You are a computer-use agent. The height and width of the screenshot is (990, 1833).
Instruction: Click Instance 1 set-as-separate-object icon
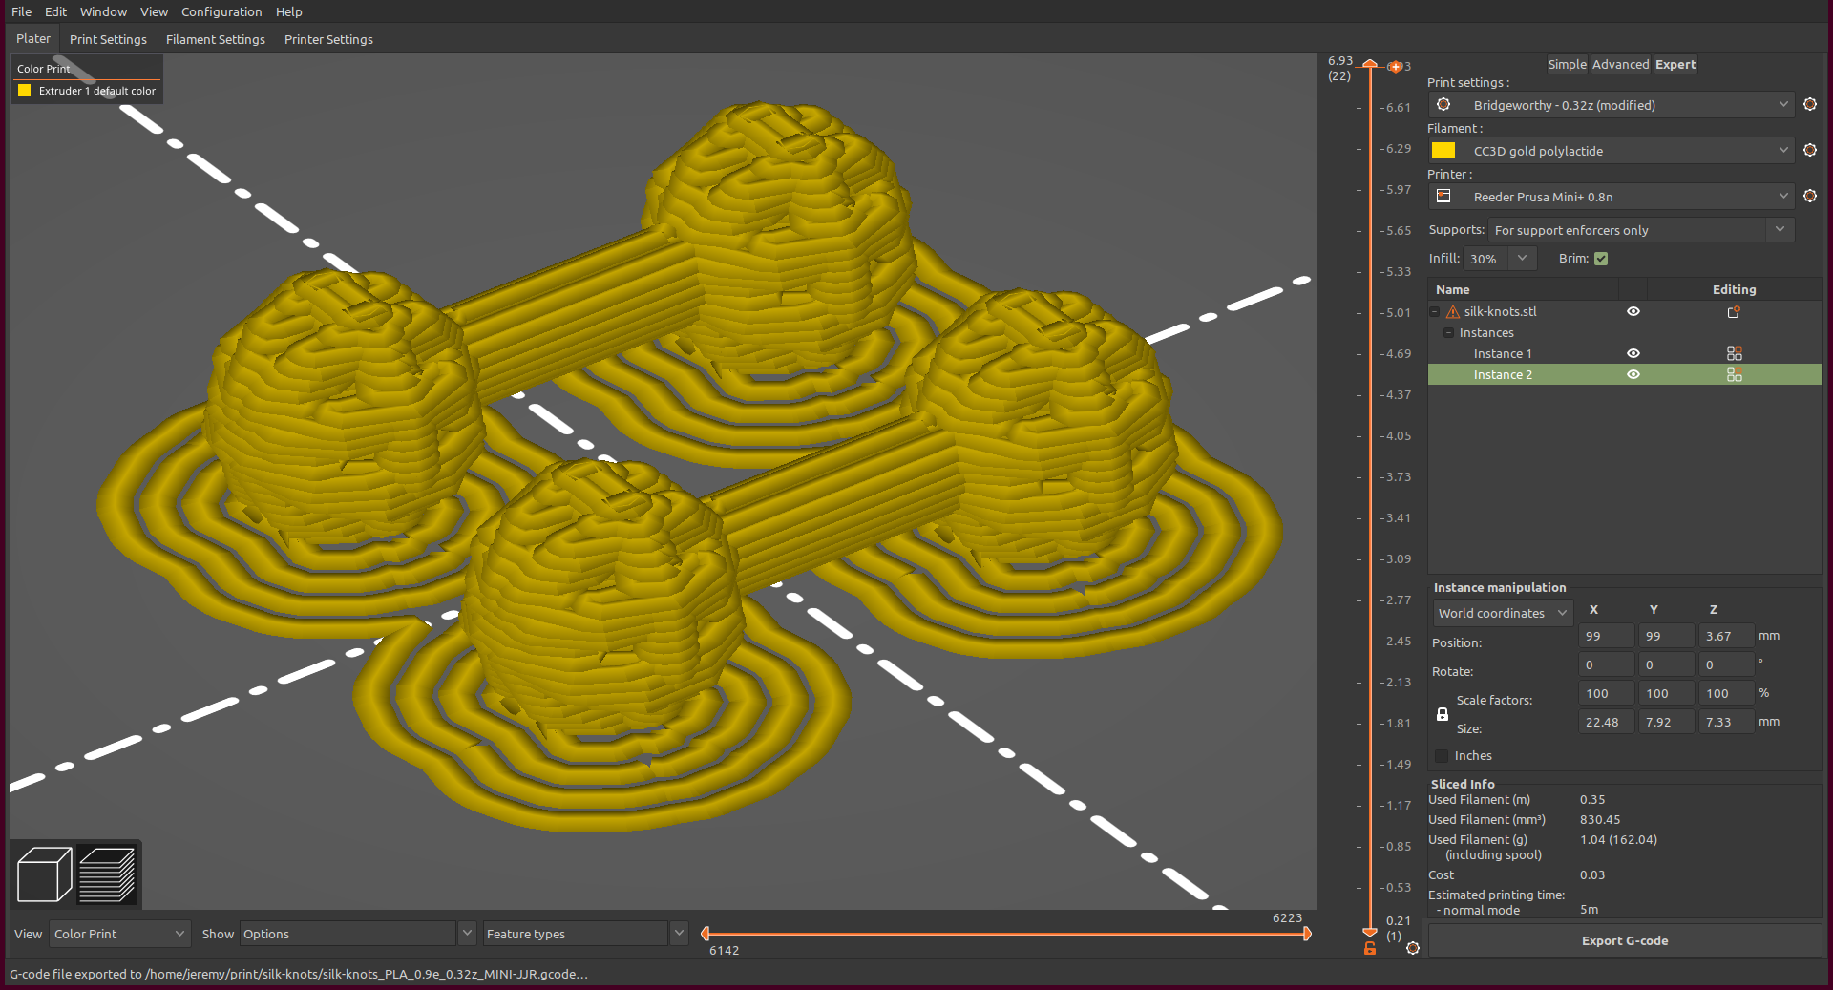1734,353
